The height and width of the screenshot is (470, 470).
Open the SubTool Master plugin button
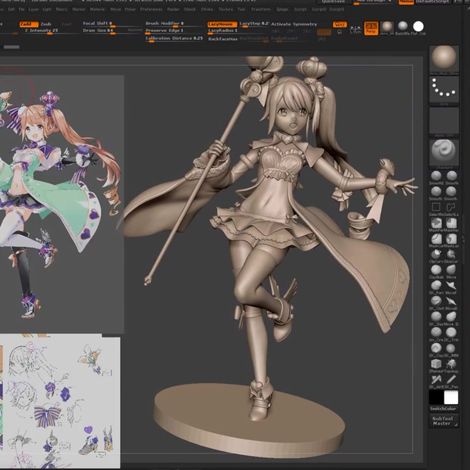pyautogui.click(x=443, y=421)
